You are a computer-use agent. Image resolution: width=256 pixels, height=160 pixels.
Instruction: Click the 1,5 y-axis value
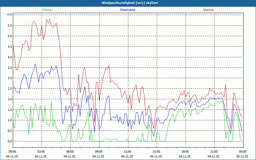pos(10,109)
